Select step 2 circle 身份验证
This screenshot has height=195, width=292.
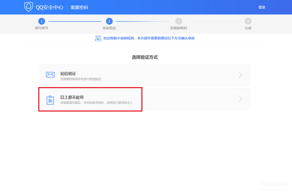click(x=109, y=21)
